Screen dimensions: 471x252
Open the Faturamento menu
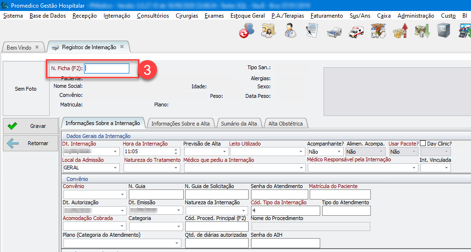(326, 16)
